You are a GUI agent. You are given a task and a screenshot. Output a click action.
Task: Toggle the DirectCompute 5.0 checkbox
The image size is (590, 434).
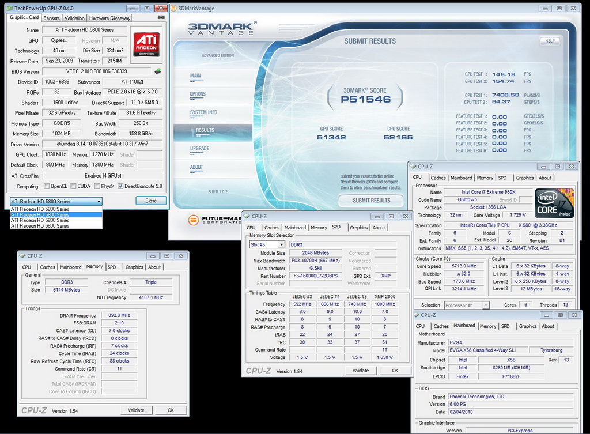pyautogui.click(x=120, y=186)
